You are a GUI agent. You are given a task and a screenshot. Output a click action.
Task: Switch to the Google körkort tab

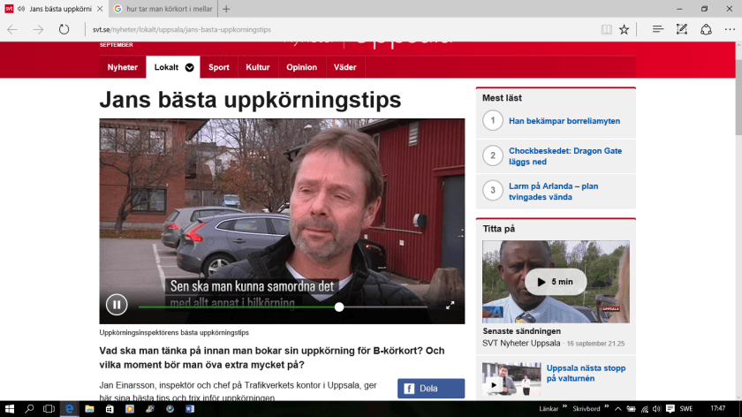(163, 9)
